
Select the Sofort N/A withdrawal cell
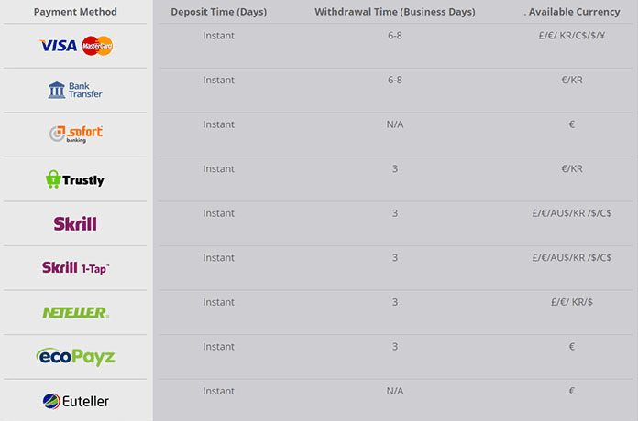point(395,124)
